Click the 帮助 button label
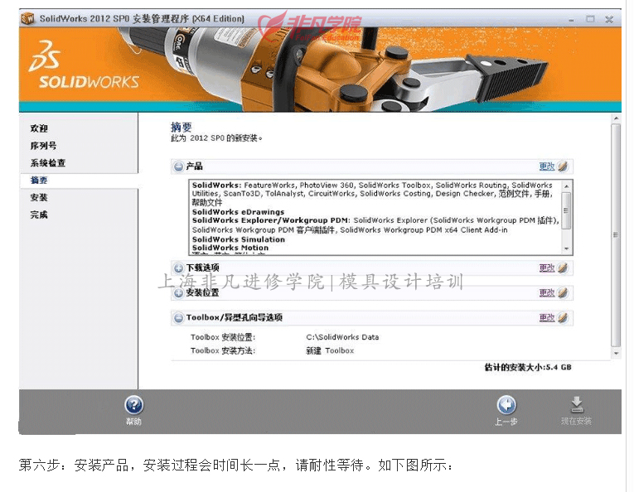Screen dimensions: 634x492 coord(133,422)
